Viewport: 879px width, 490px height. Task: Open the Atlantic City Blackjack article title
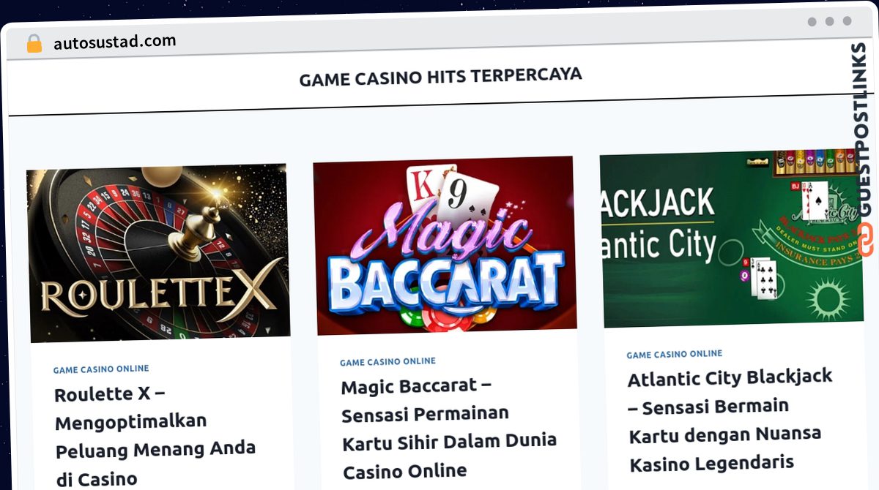[x=730, y=421]
